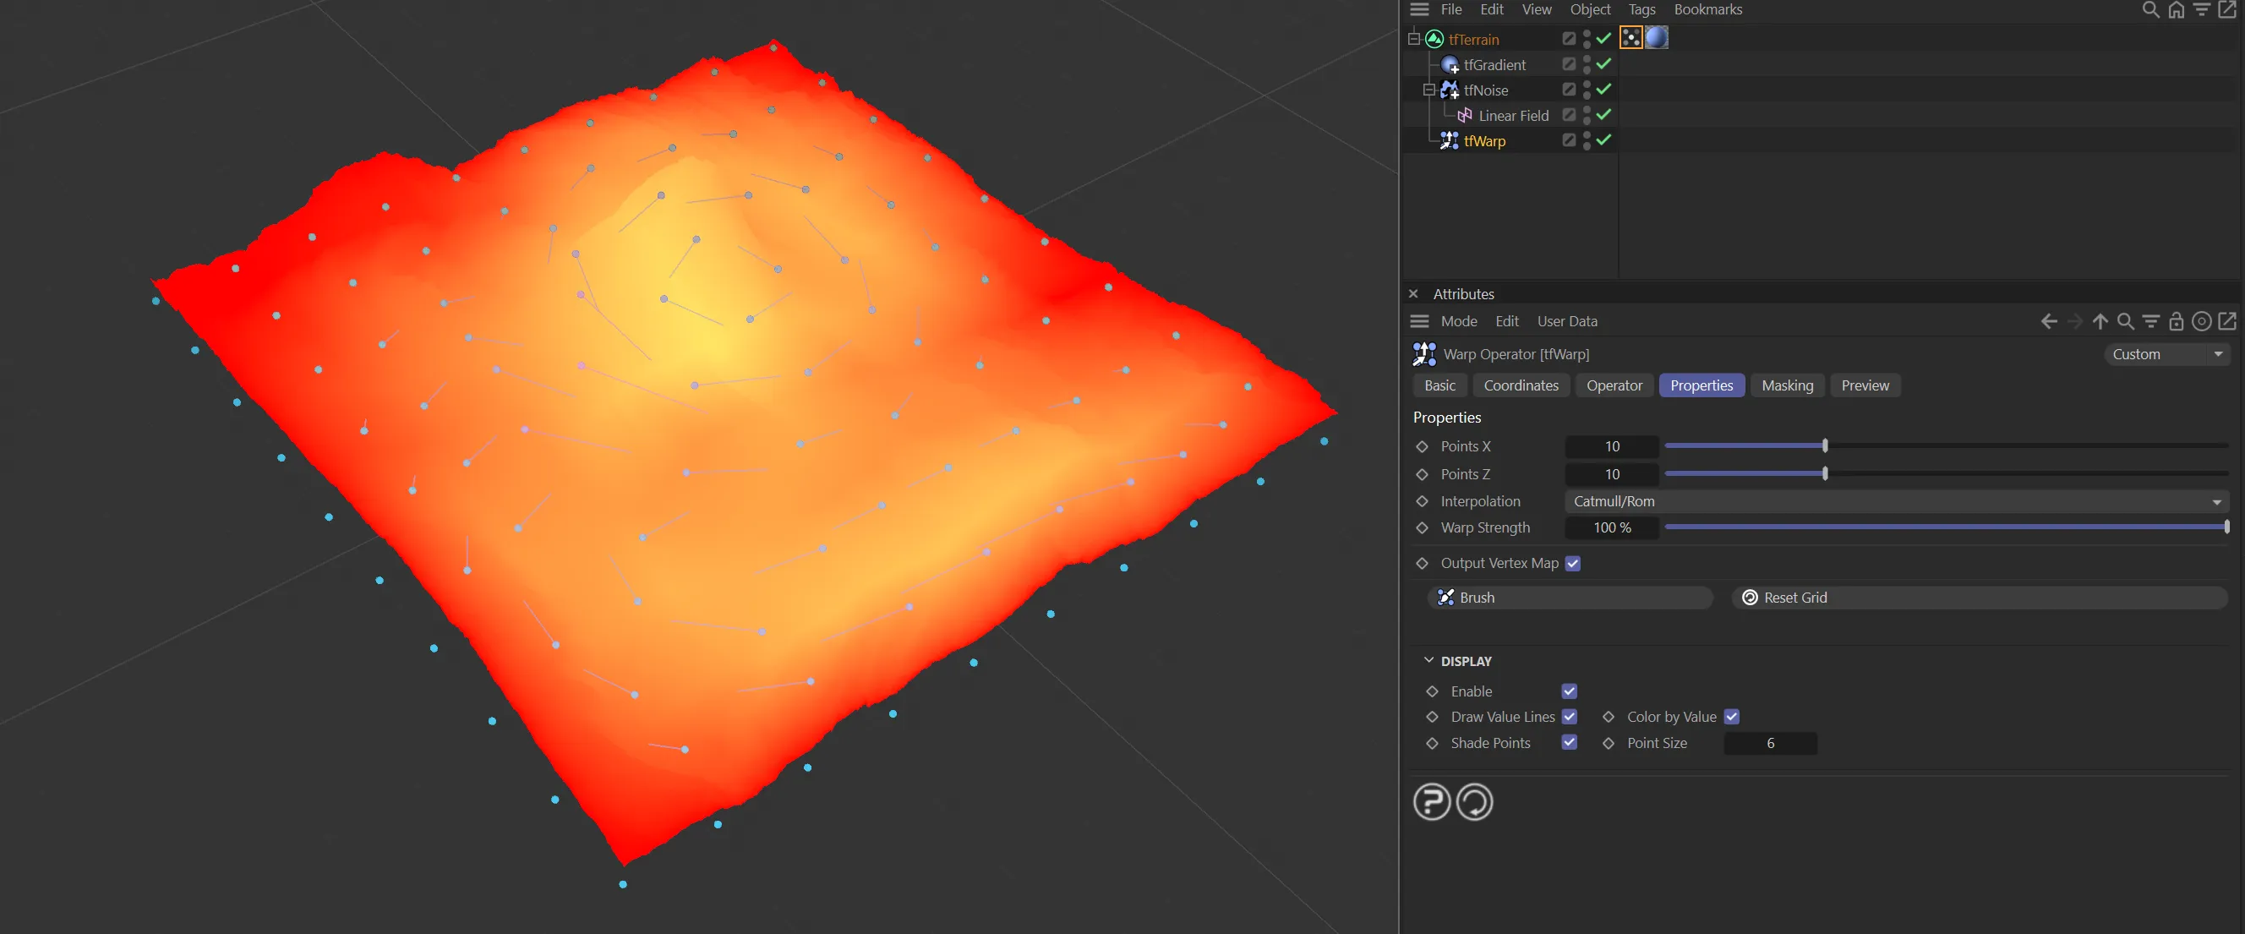Click the back arrow in Attributes manager

click(2049, 321)
